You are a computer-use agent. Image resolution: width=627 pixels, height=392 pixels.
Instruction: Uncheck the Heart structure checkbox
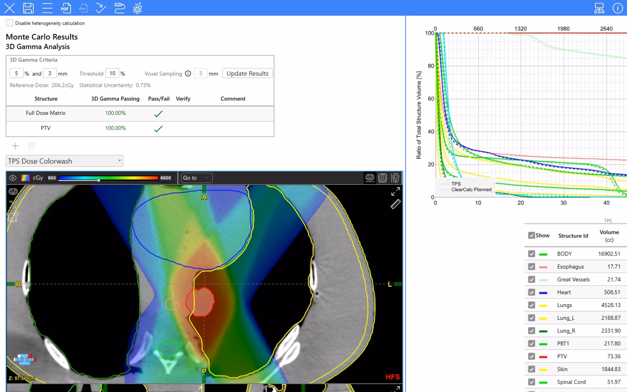(531, 292)
